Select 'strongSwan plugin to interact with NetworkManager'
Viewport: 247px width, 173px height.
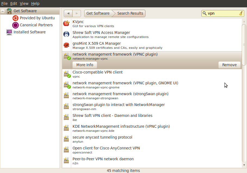[x=119, y=105]
